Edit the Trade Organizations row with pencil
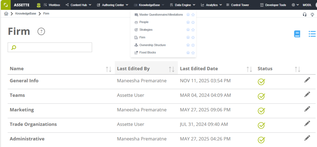 click(x=307, y=124)
